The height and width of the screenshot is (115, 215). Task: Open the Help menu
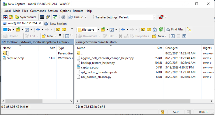(89, 11)
